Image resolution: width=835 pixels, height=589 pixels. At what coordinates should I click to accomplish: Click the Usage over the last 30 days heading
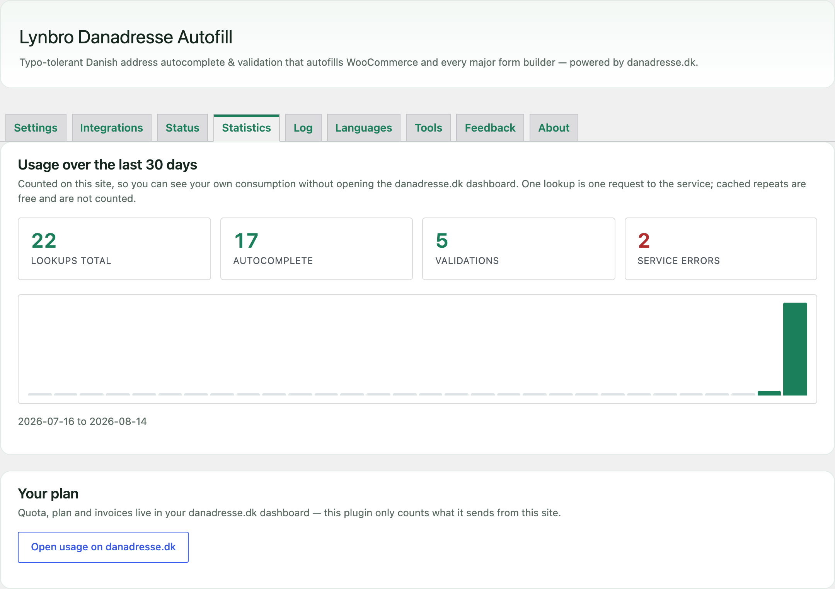pyautogui.click(x=107, y=165)
